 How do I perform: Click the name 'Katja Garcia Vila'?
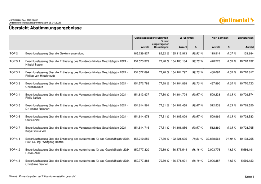tap(36, 131)
